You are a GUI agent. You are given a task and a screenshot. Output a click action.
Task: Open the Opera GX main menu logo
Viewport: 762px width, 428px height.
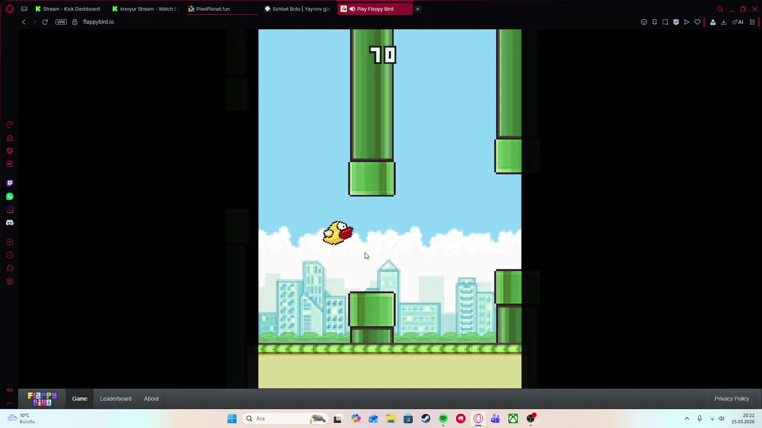10,9
